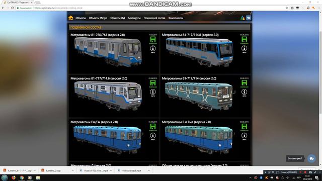Screen dimensions: 322x181
Task: Open the Метровагоны 81-760/761 (версия 2.0) title
Action: pos(98,35)
